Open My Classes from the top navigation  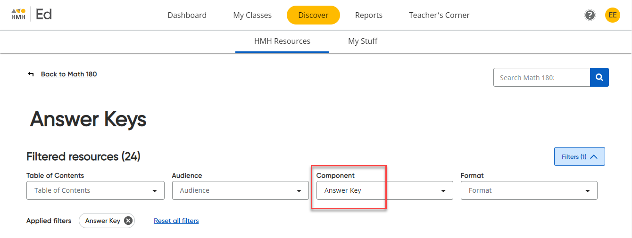pos(252,15)
